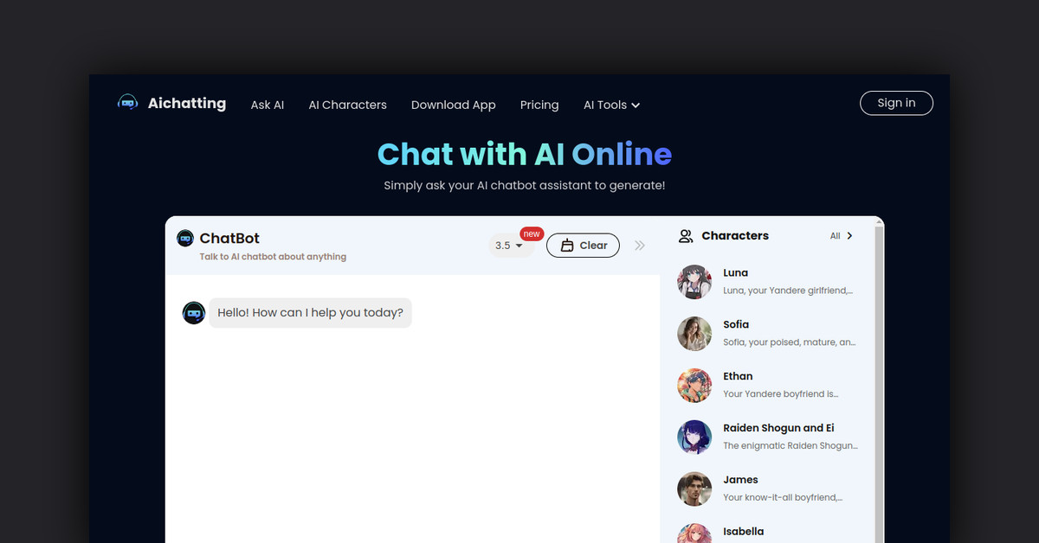Click the bot avatar beside greeting message

point(194,313)
